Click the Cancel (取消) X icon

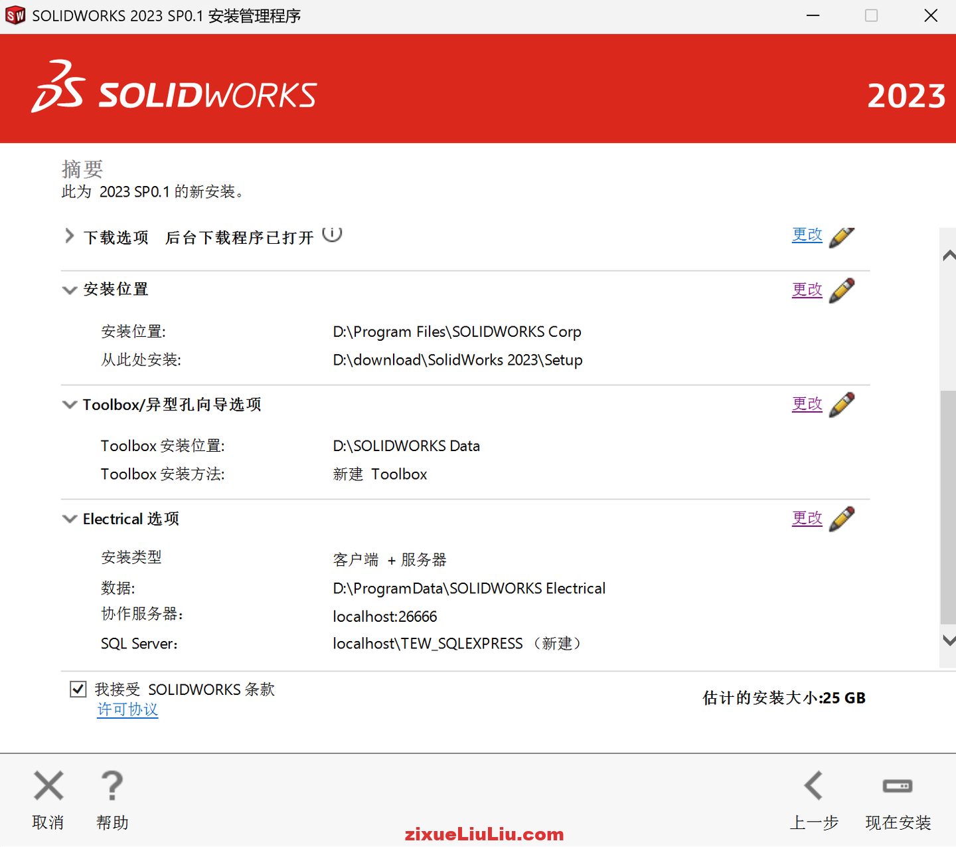tap(48, 786)
